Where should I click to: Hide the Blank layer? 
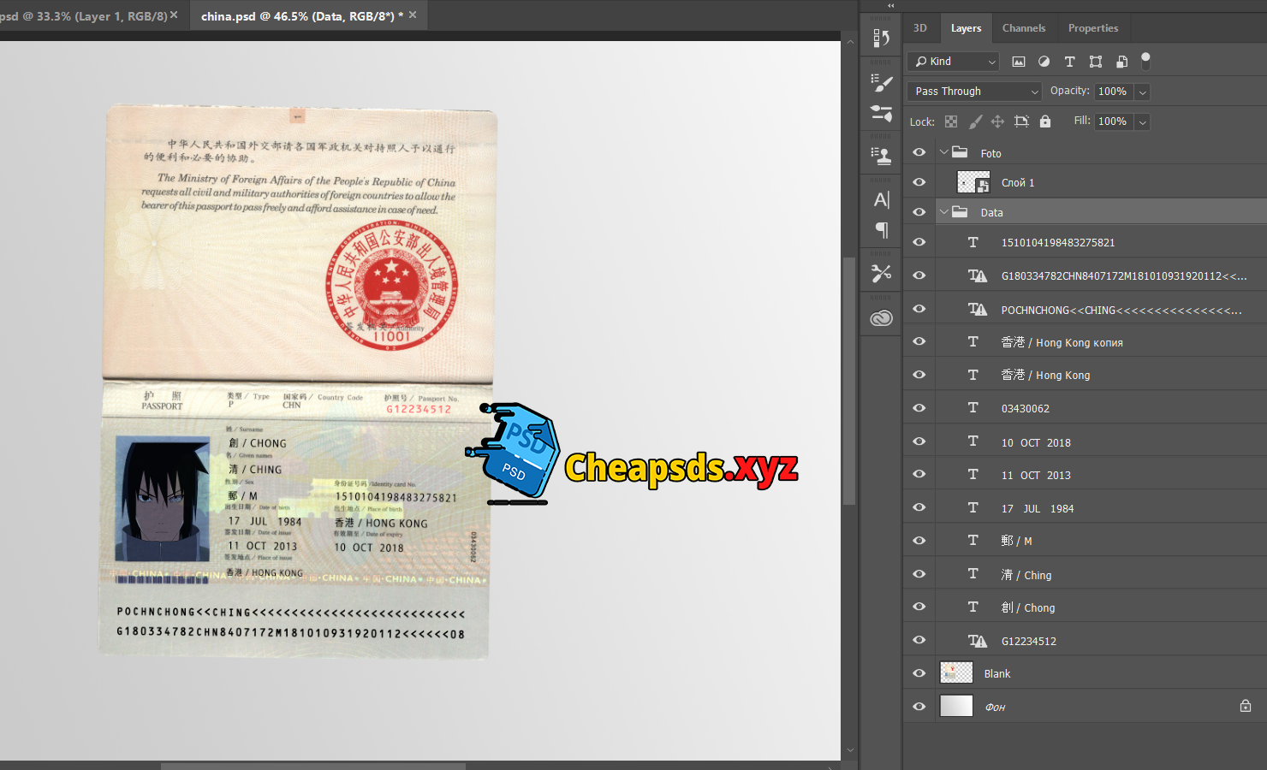coord(919,673)
